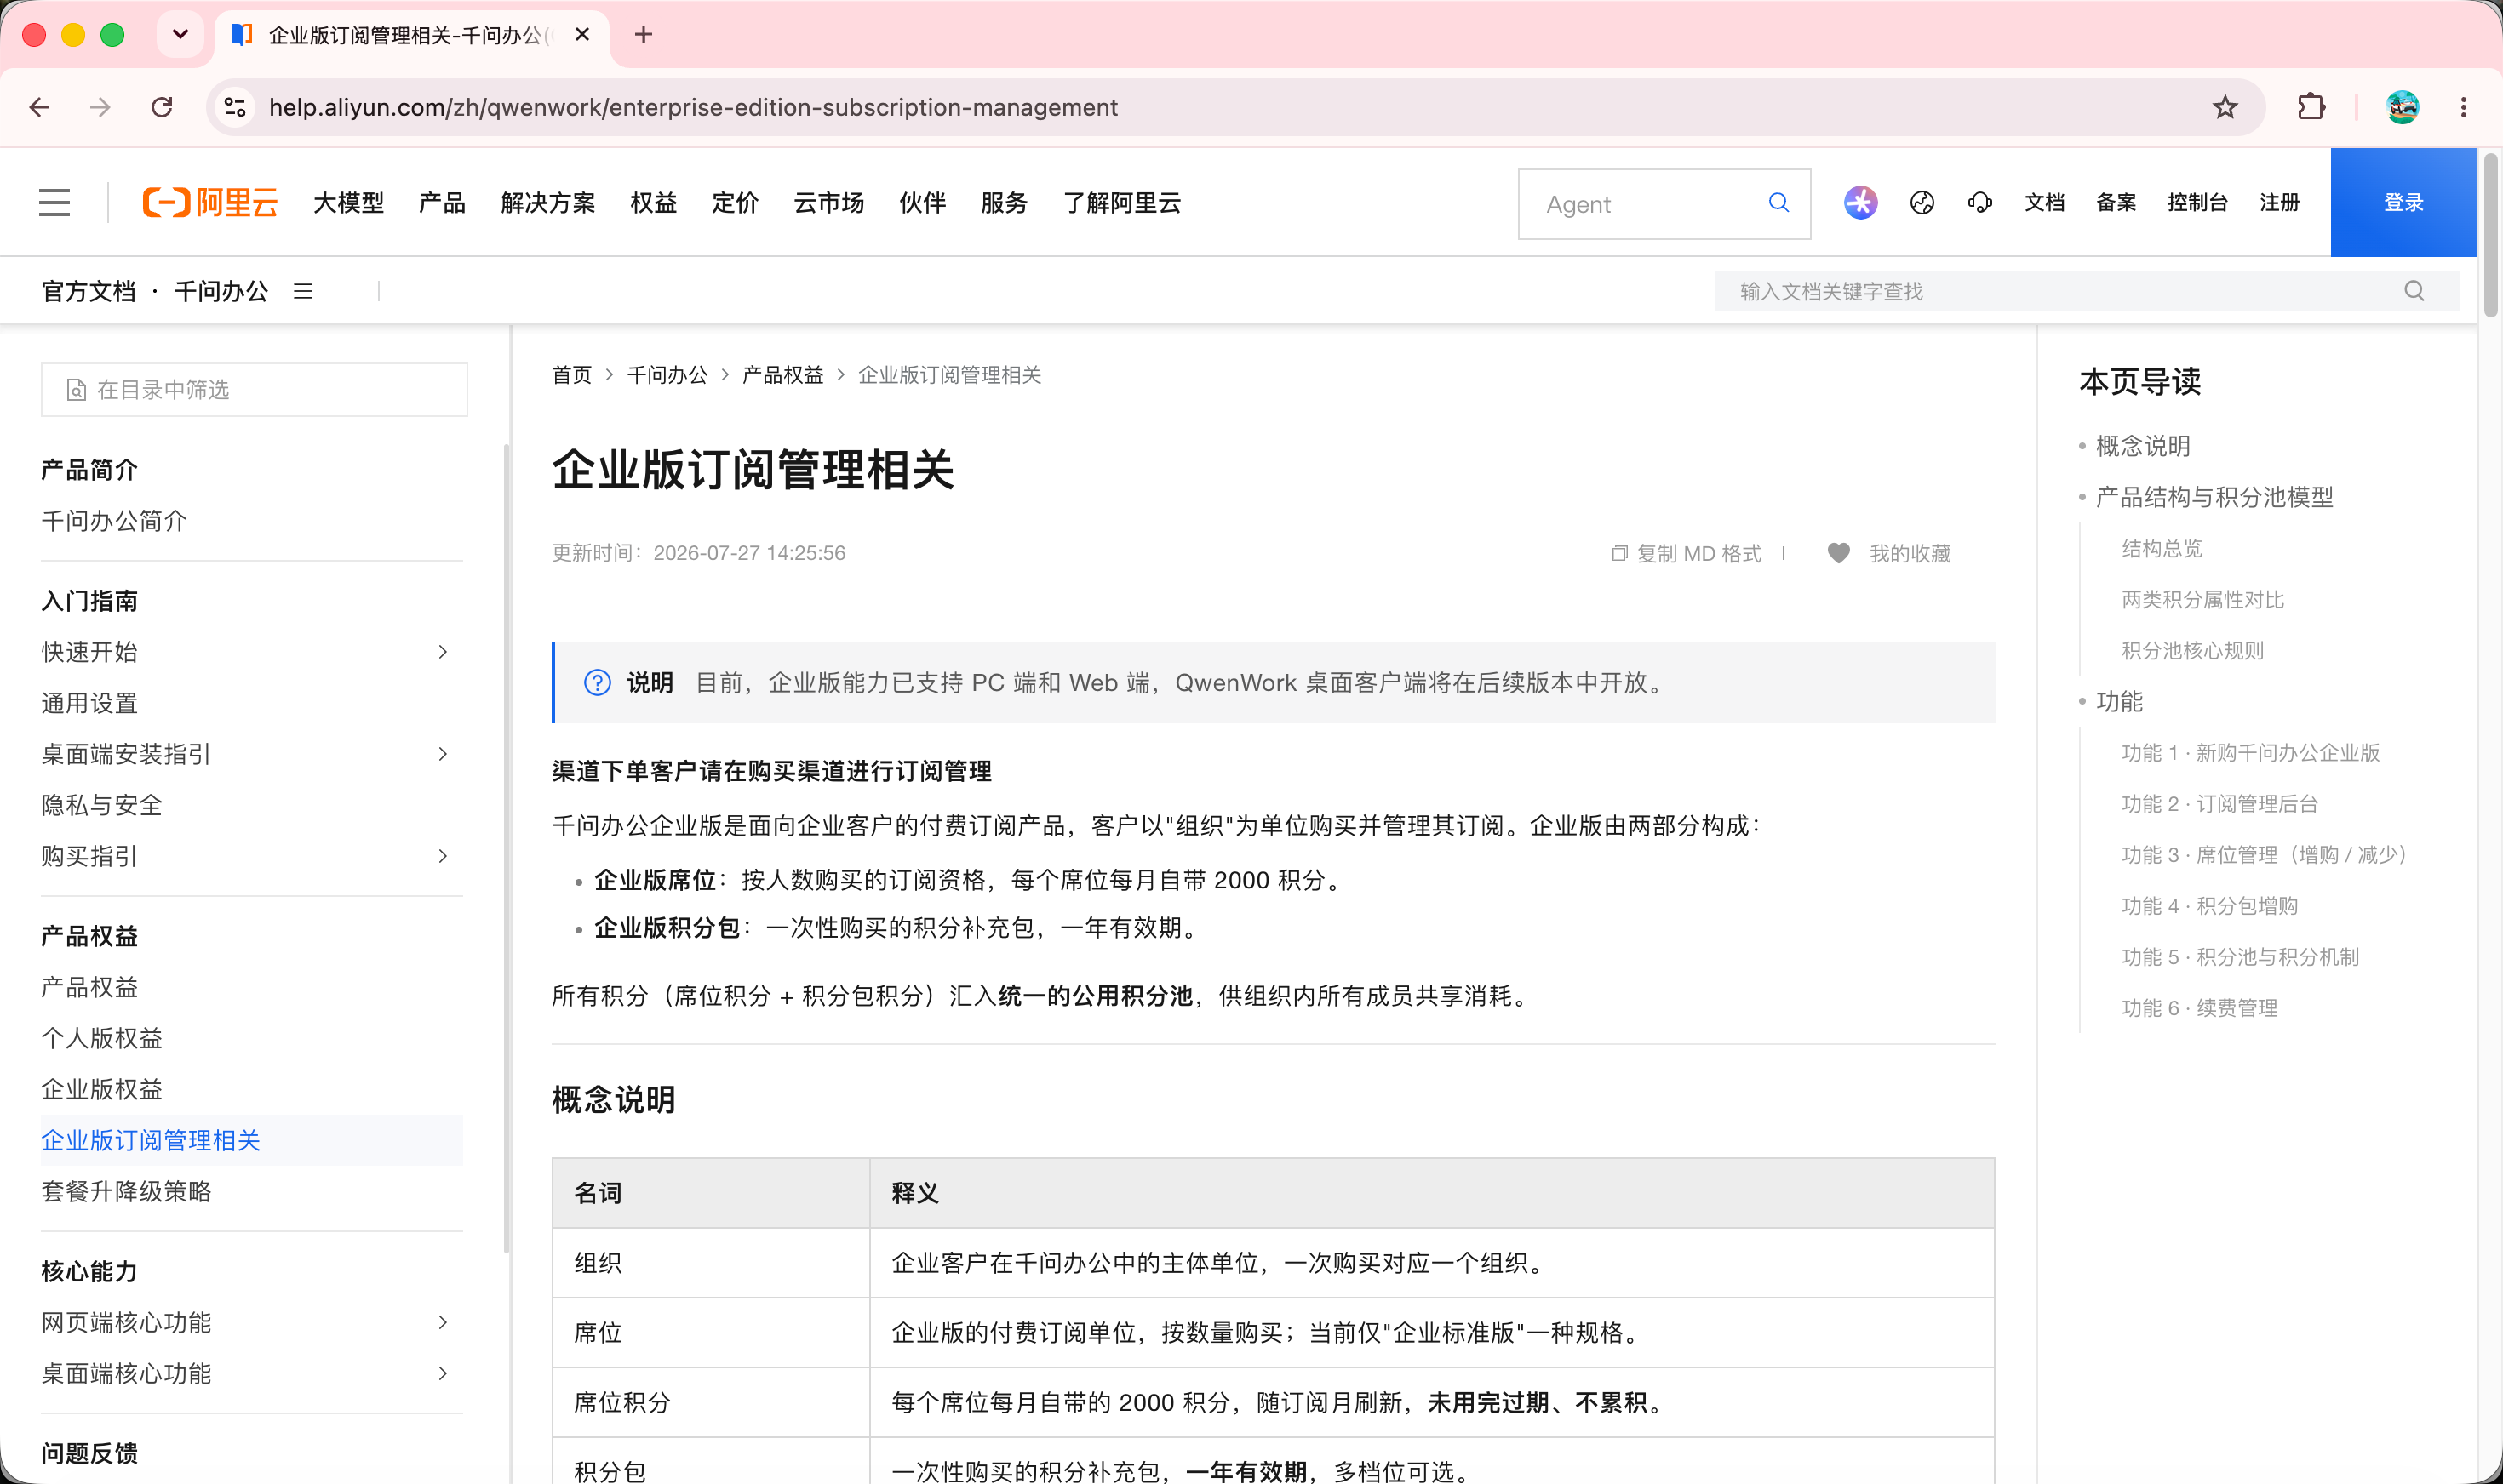The width and height of the screenshot is (2503, 1484).
Task: Open the 服务 top navigation menu
Action: point(1005,203)
